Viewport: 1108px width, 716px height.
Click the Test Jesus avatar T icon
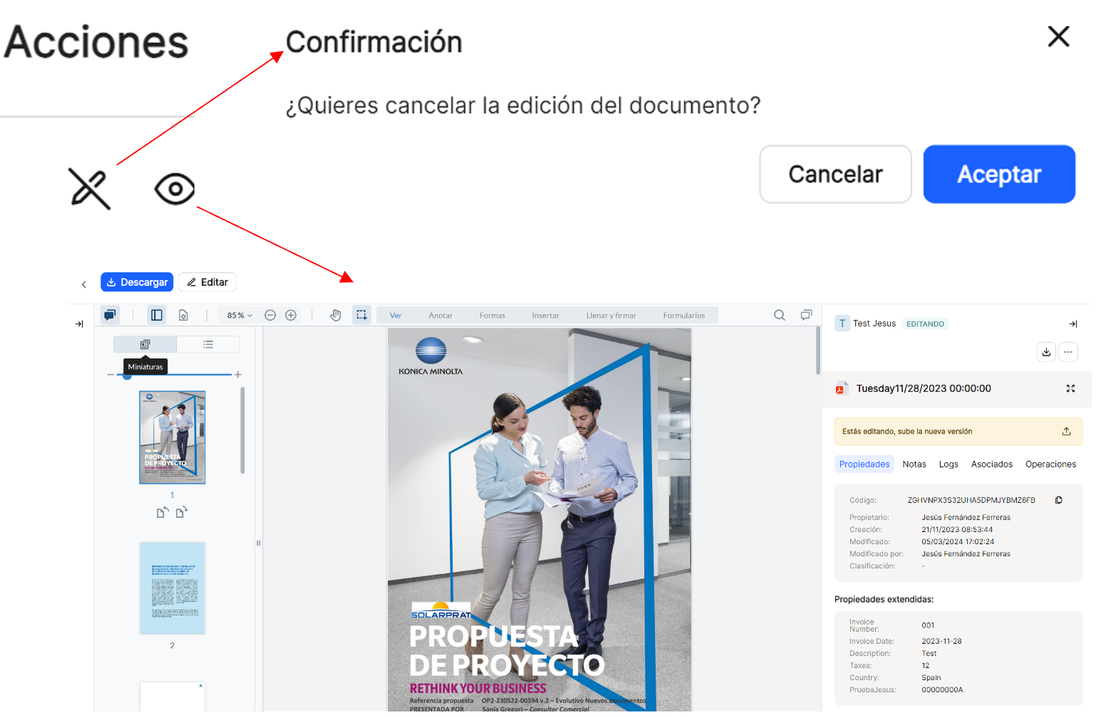point(842,323)
